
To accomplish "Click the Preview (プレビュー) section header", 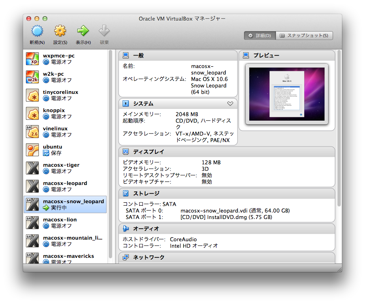I will (x=266, y=55).
